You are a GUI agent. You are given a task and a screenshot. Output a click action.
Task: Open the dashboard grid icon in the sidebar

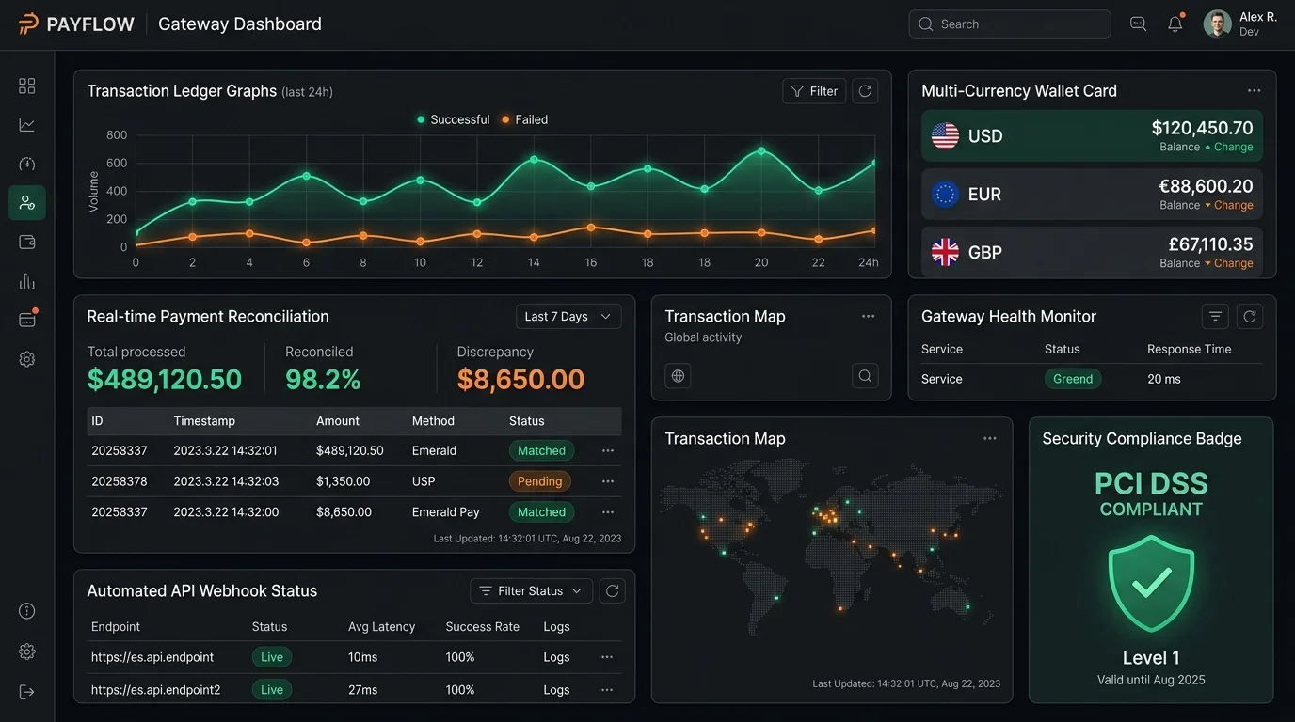27,86
